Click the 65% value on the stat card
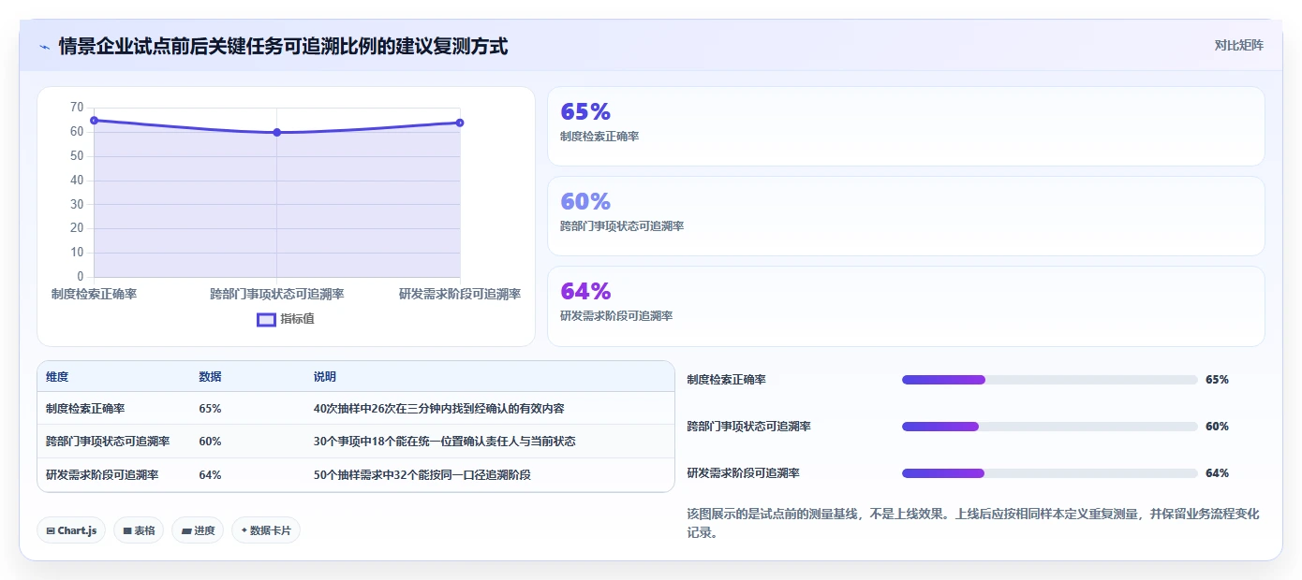 tap(585, 111)
